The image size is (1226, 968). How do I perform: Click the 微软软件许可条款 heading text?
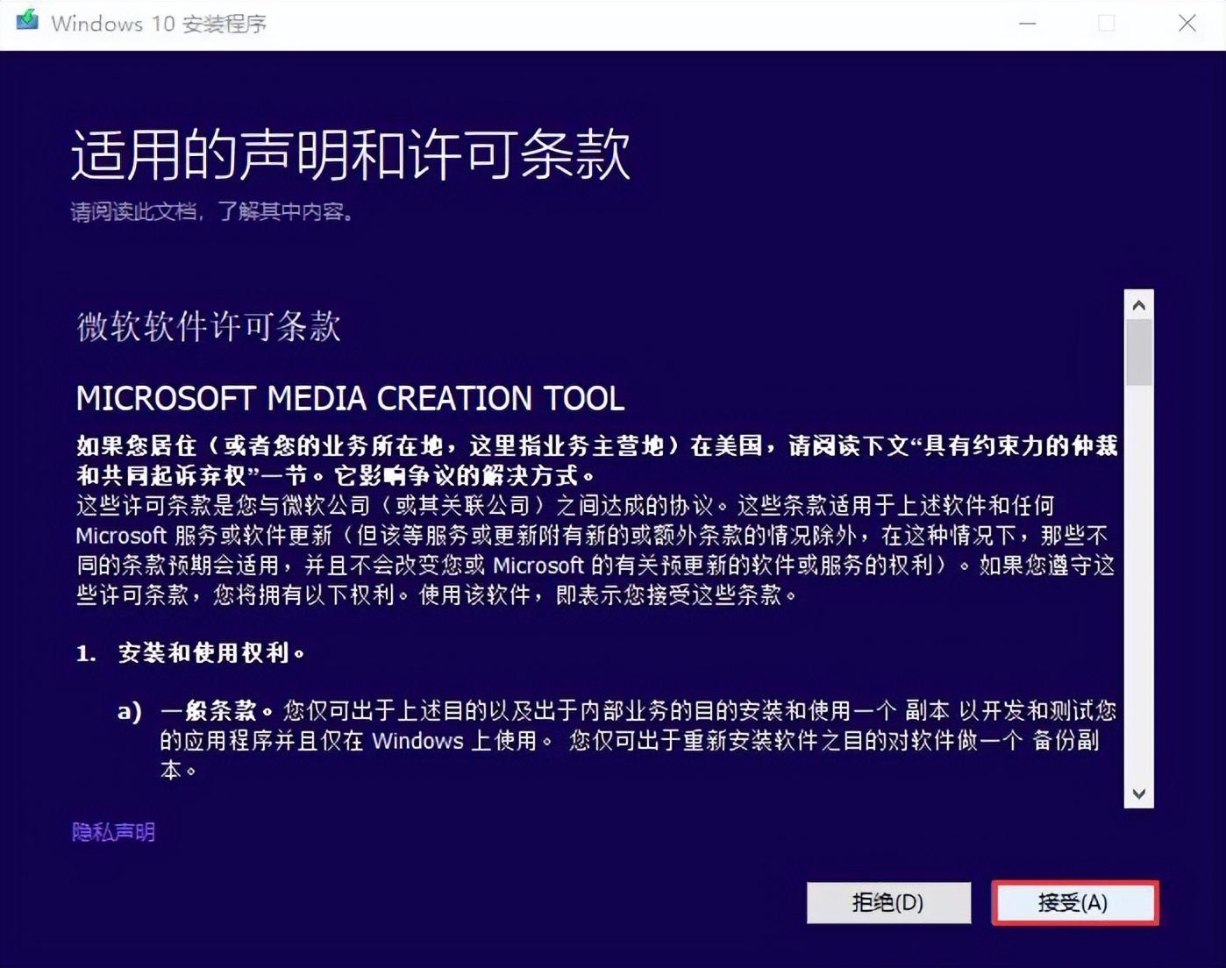[x=207, y=327]
